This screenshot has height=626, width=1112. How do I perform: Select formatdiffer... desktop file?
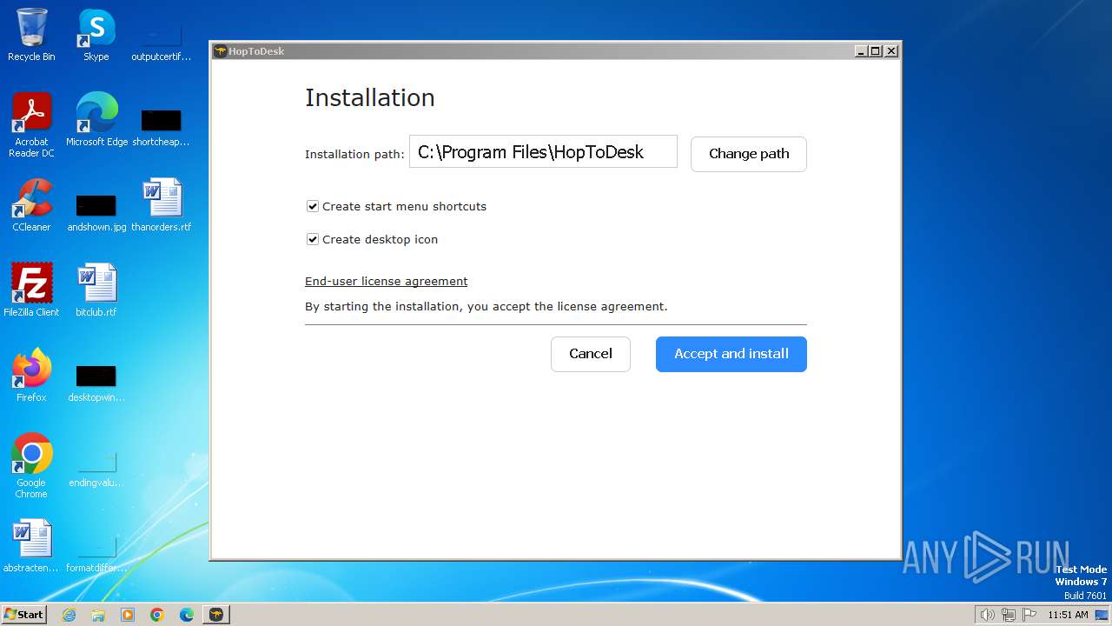(x=96, y=553)
